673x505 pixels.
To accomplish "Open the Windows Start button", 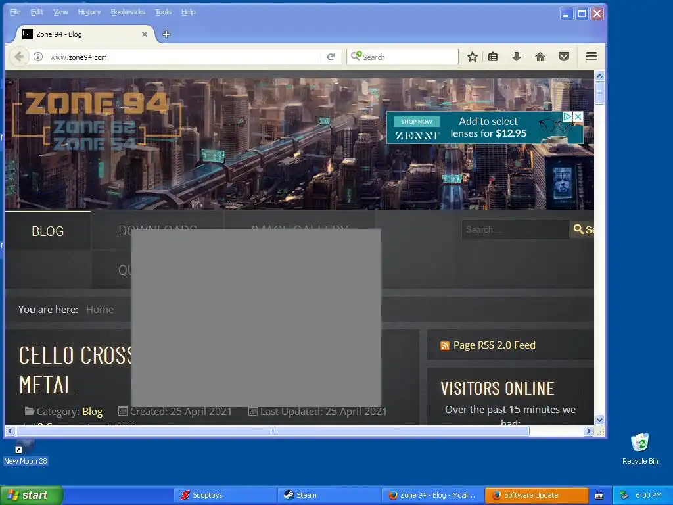I will pyautogui.click(x=32, y=495).
